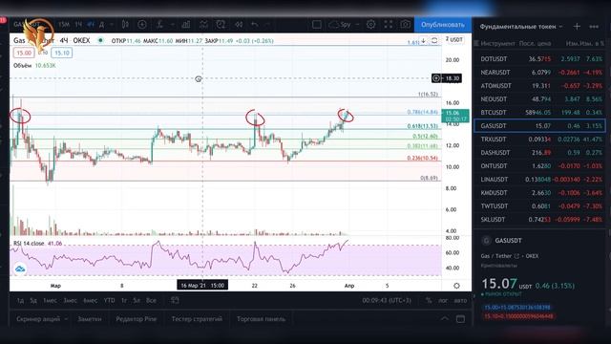Viewport: 611px width, 344px height.
Task: Select the Все date range
Action: (151, 300)
